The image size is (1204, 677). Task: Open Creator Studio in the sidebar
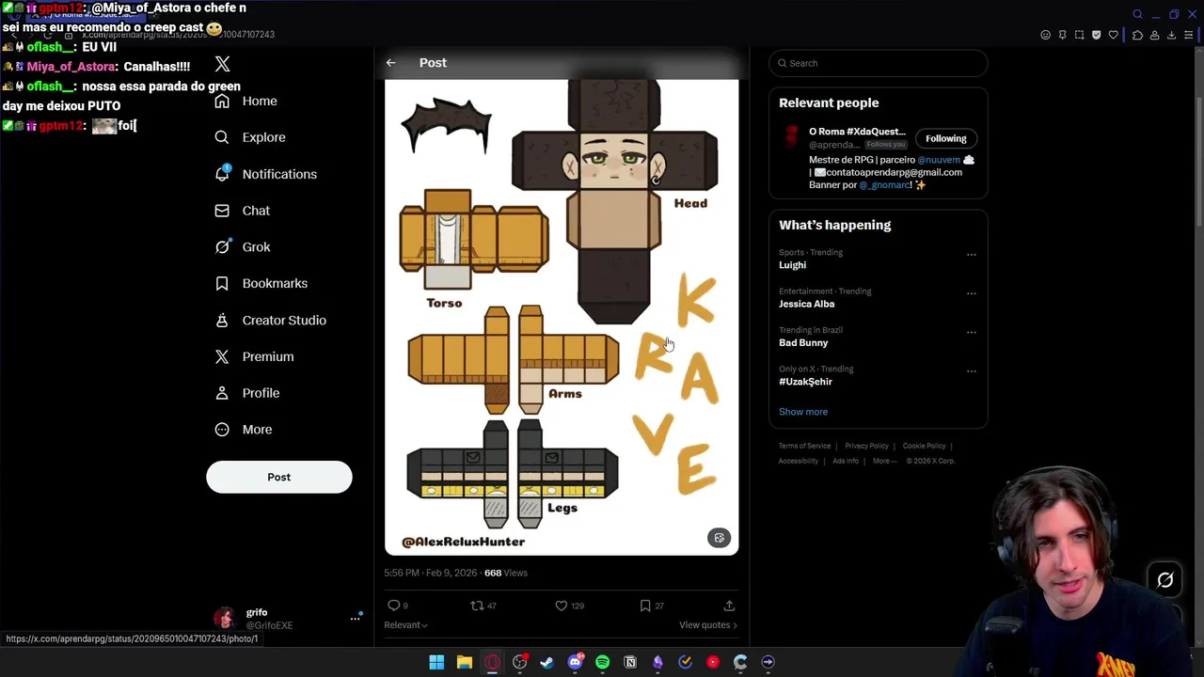[x=270, y=320]
